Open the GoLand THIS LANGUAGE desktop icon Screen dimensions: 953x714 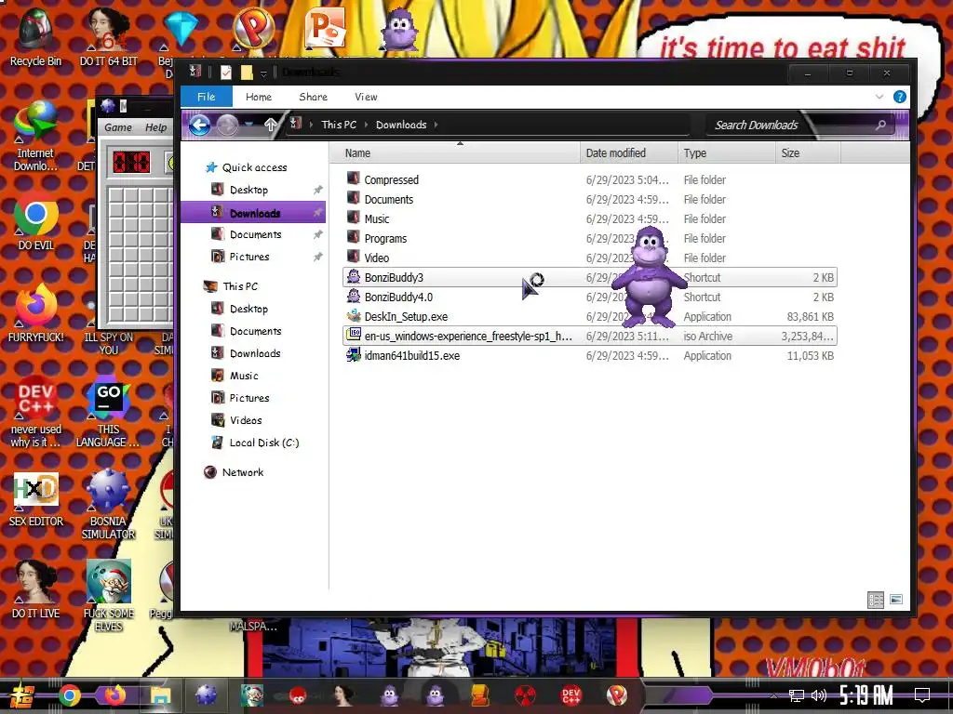tap(108, 398)
